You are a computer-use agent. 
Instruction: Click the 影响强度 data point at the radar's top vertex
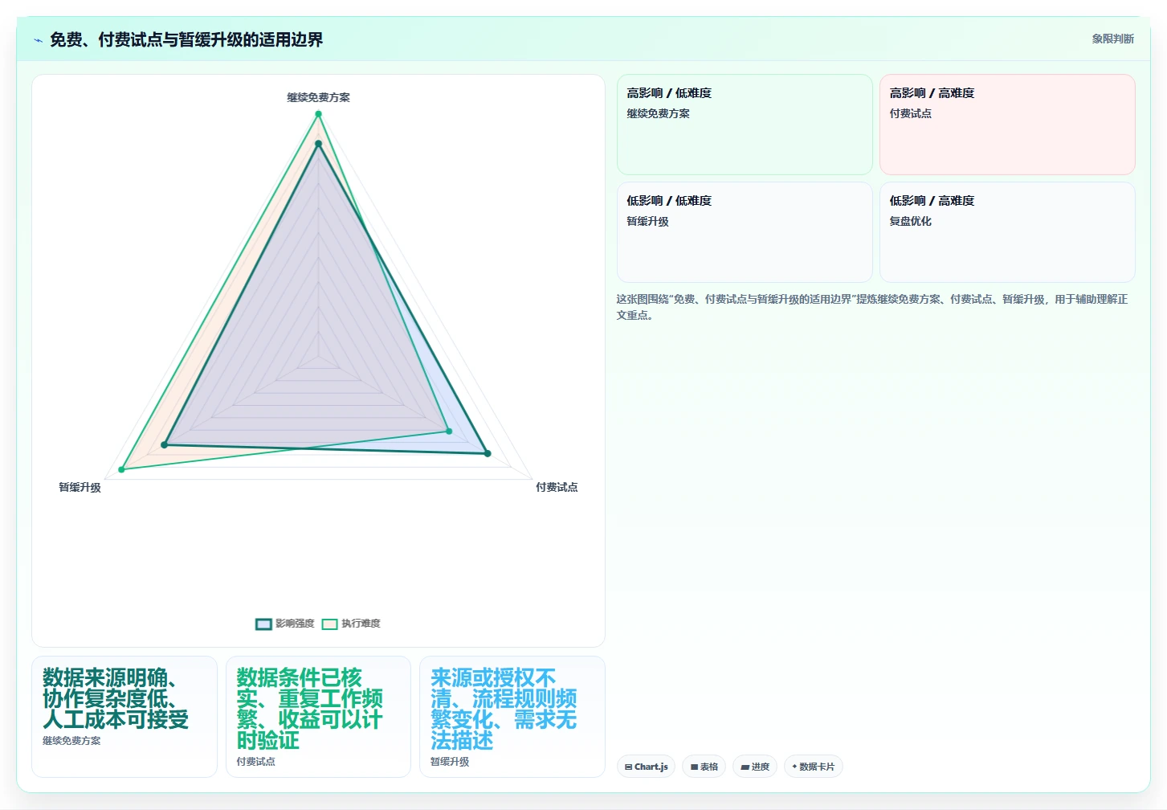click(x=318, y=144)
